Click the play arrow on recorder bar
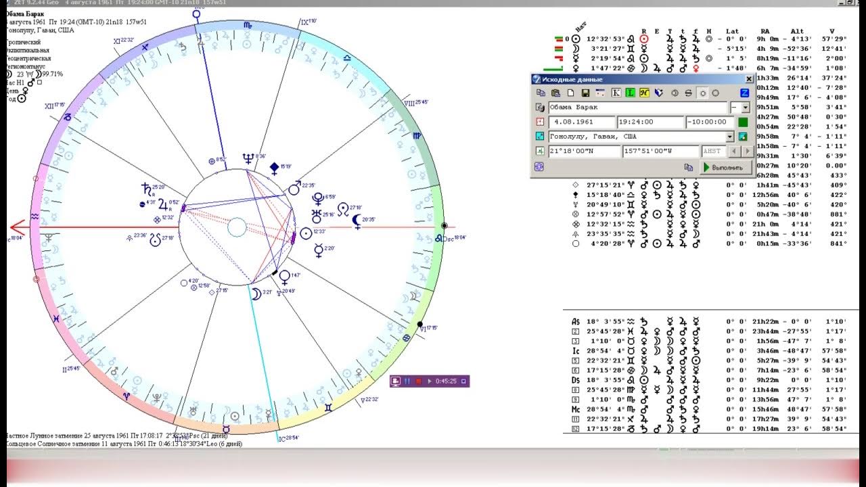The width and height of the screenshot is (866, 487). coord(429,381)
